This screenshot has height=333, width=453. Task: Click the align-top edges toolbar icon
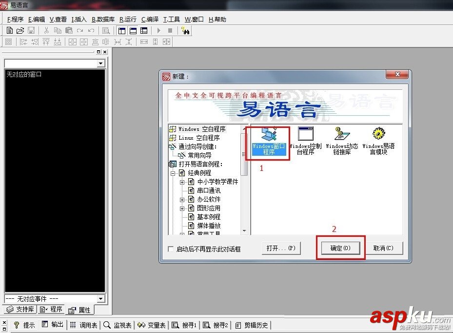point(46,42)
